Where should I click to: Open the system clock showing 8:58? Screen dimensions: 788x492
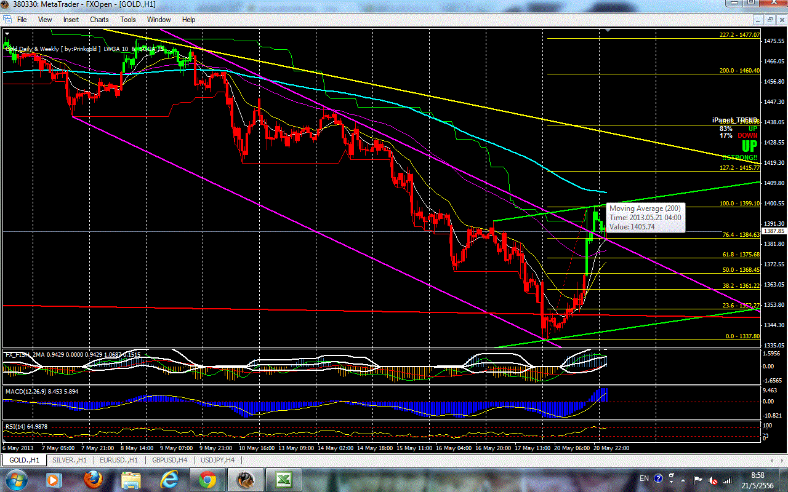(x=758, y=479)
